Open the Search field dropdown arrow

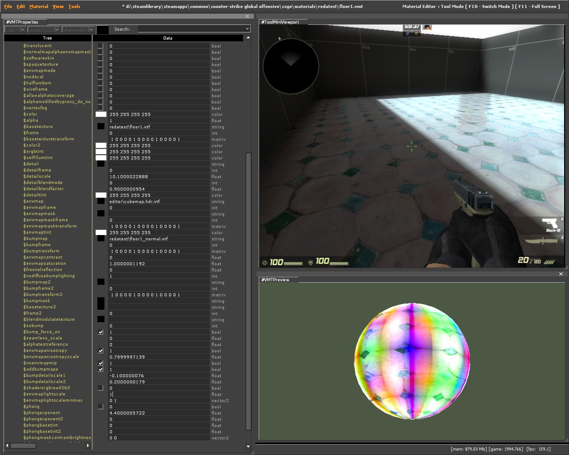point(247,29)
